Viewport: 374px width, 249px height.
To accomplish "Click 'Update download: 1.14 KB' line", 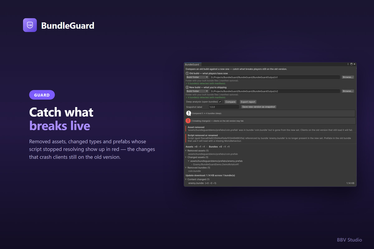I will coord(210,176).
